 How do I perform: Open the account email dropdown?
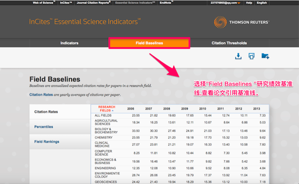point(225,3)
